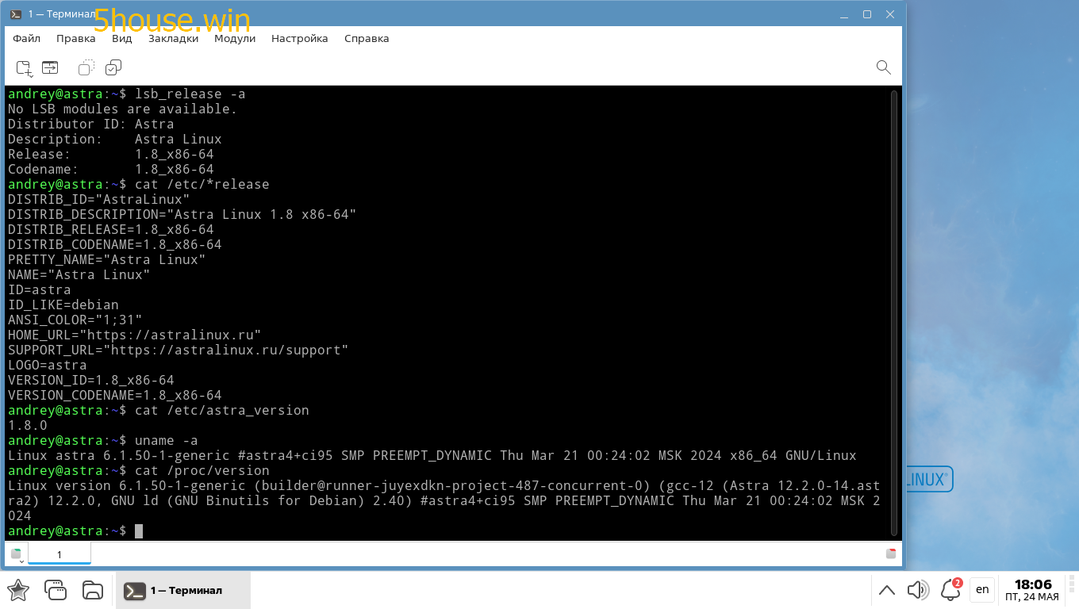
Task: Open the Вид menu
Action: click(122, 38)
